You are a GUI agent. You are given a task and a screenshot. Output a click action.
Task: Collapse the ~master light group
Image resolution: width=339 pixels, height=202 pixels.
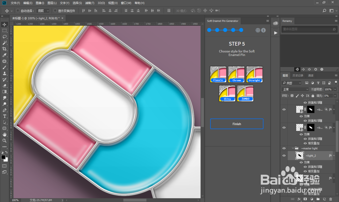[293, 148]
